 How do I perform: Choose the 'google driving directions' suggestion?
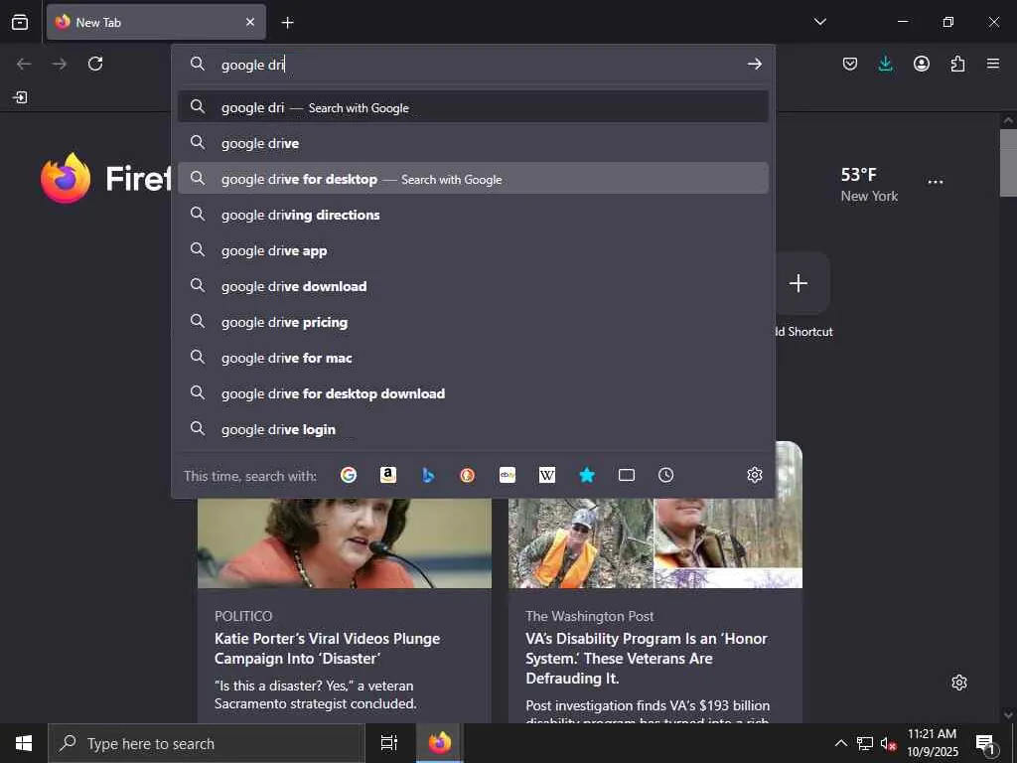click(x=473, y=215)
